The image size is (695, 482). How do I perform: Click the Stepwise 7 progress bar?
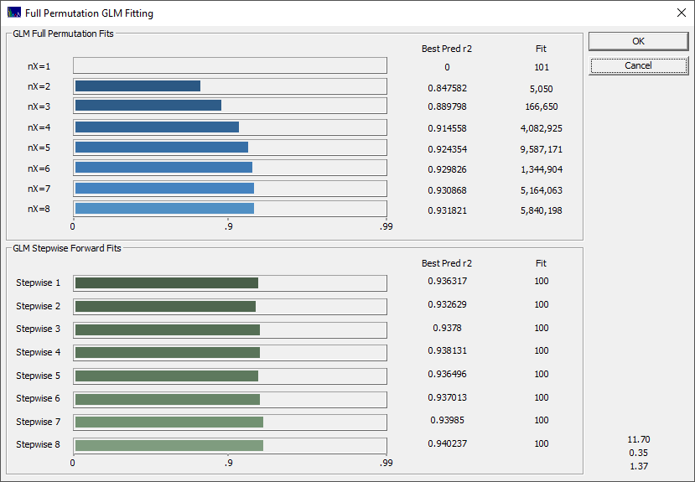tap(230, 422)
